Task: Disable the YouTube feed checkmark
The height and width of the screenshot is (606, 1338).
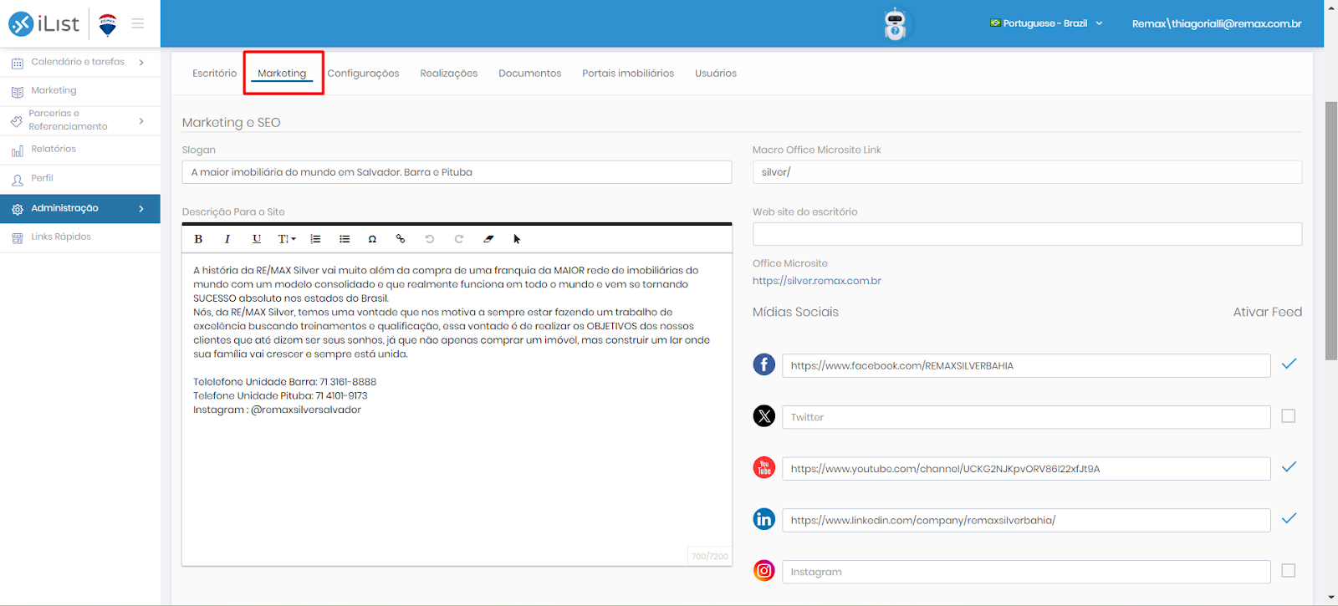Action: [1289, 466]
